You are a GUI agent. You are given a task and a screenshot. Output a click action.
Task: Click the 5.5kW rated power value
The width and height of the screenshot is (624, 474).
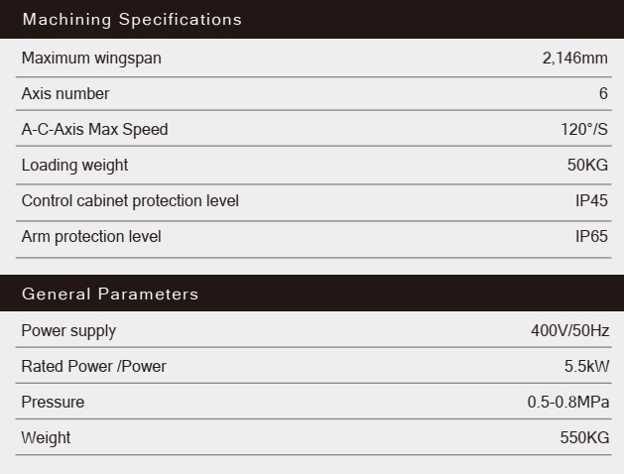586,367
